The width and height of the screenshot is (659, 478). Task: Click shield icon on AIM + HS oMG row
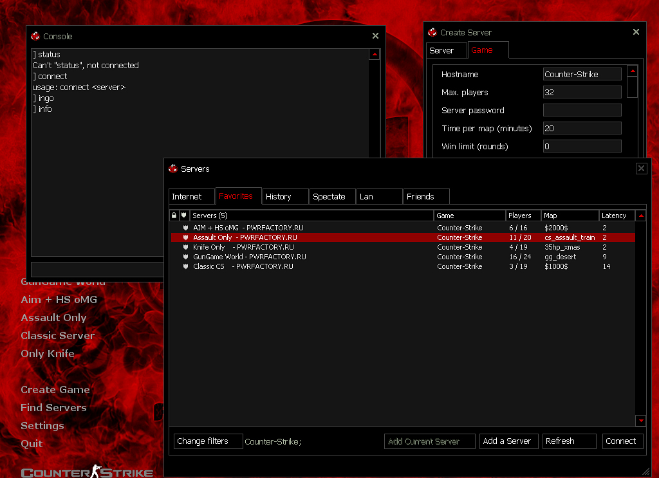pyautogui.click(x=185, y=228)
